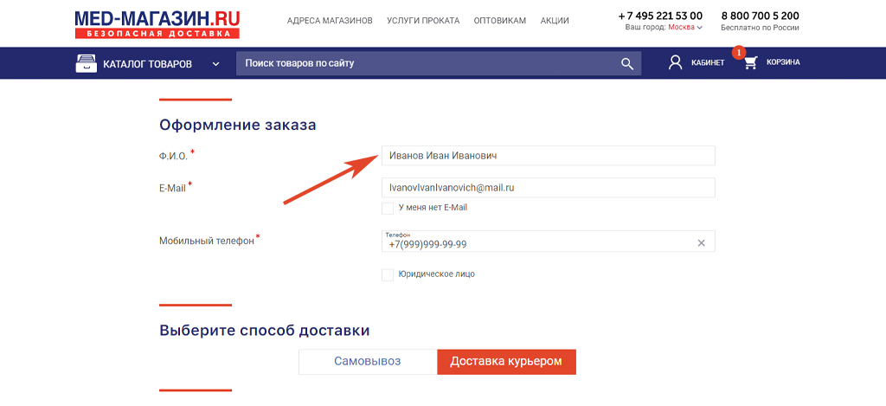The width and height of the screenshot is (886, 406).
Task: Tick the 'Юридическое лицо' checkbox
Action: click(x=388, y=274)
